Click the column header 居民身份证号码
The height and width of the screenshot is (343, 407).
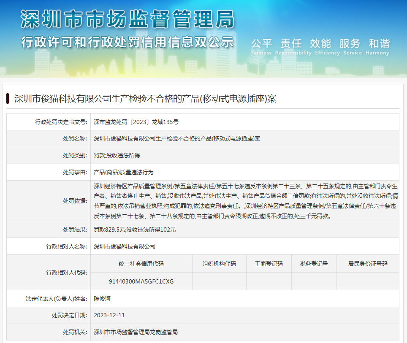pos(368,264)
